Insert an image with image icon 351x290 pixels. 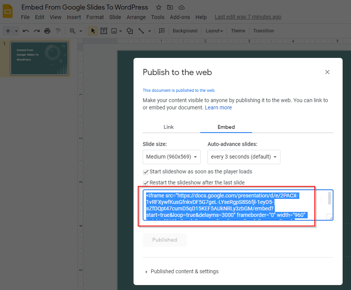114,31
